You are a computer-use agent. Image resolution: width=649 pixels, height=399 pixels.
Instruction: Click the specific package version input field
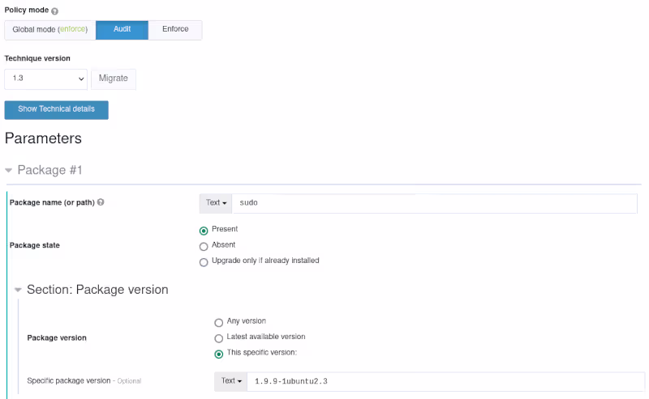click(x=445, y=381)
